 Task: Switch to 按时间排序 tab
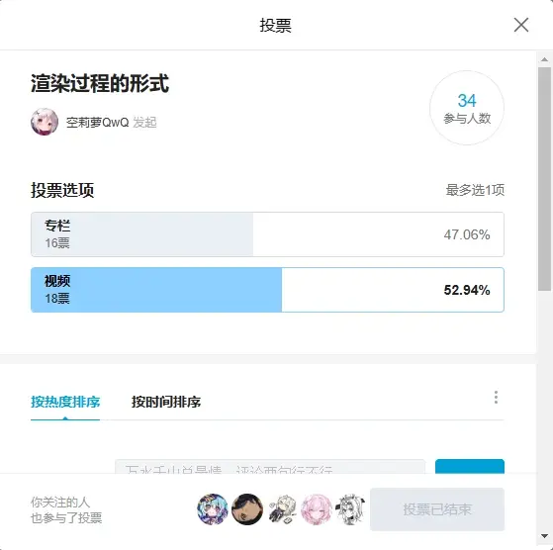[x=166, y=402]
